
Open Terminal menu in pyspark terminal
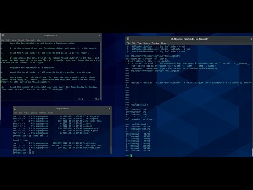coord(155,43)
